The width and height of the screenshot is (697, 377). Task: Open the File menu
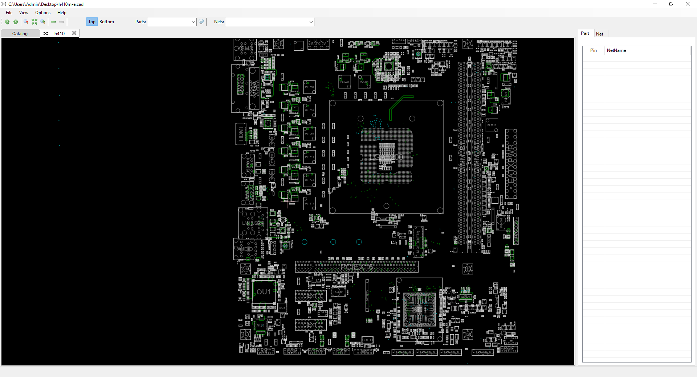tap(9, 13)
